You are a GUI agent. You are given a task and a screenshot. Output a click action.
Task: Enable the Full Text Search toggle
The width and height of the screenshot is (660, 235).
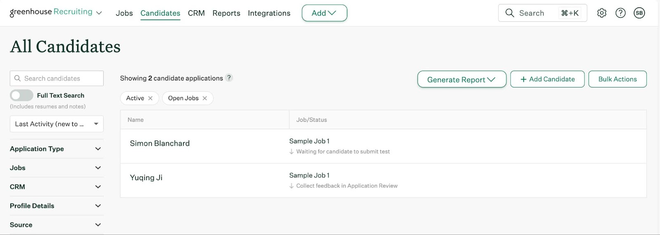pos(21,95)
